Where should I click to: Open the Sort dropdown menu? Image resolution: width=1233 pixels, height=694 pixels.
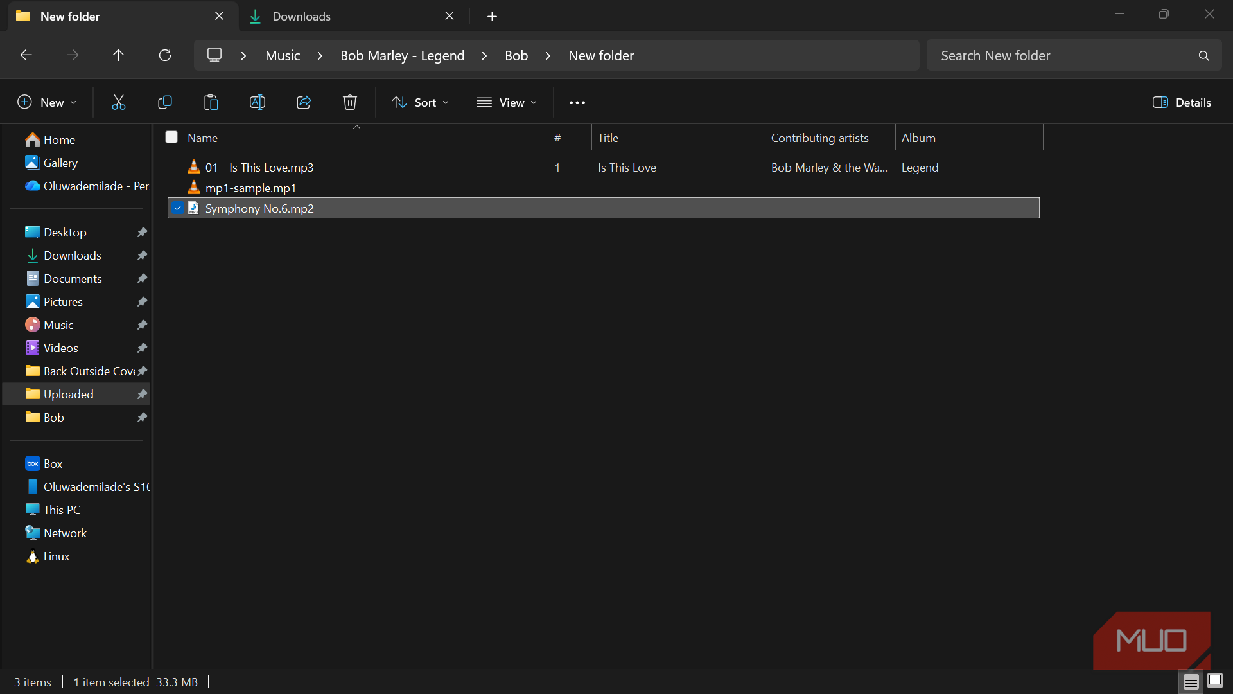coord(421,102)
